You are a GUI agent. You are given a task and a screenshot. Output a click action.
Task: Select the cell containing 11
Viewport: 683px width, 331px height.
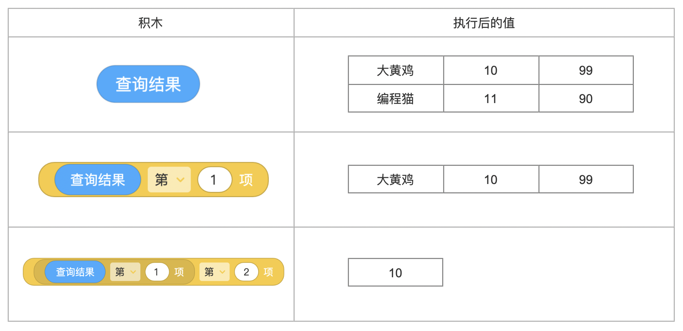tap(491, 99)
